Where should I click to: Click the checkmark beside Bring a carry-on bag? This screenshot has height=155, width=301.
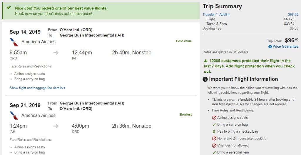[214, 124]
